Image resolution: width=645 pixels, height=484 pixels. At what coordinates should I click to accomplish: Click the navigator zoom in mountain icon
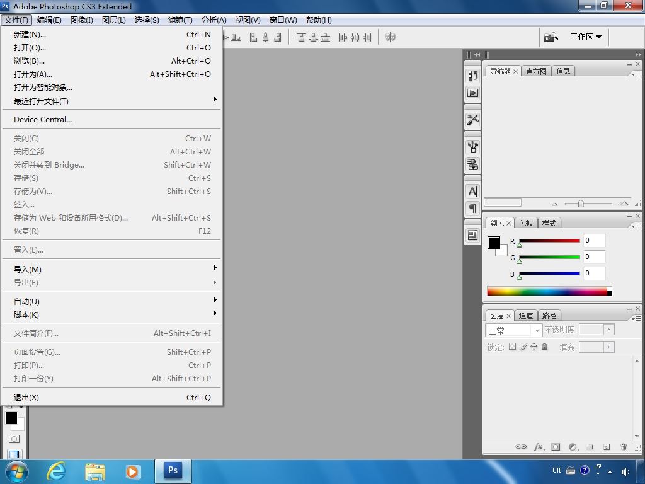[623, 204]
